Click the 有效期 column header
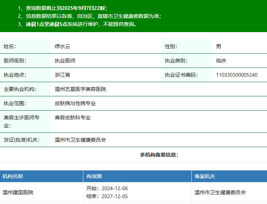Screen dimensions: 267x204 pyautogui.click(x=94, y=176)
